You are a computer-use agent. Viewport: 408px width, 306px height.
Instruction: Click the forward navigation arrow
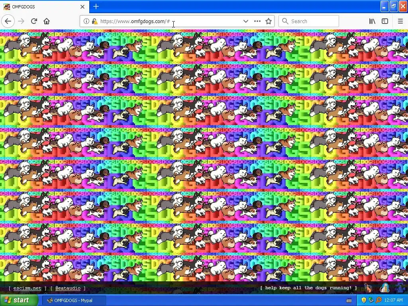coord(21,21)
